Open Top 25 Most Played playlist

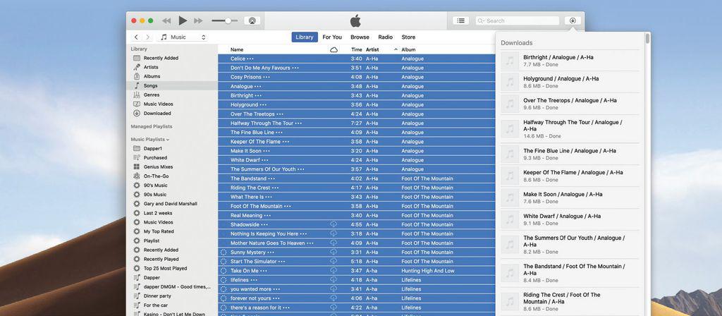(172, 268)
